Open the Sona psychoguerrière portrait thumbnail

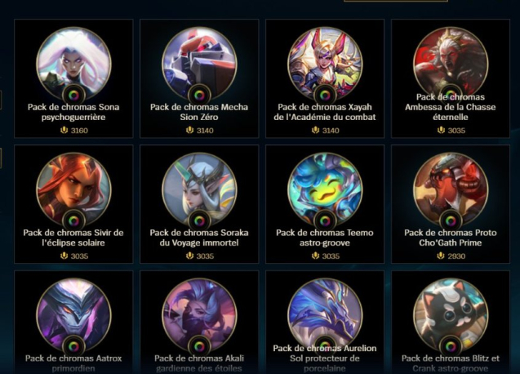[73, 64]
